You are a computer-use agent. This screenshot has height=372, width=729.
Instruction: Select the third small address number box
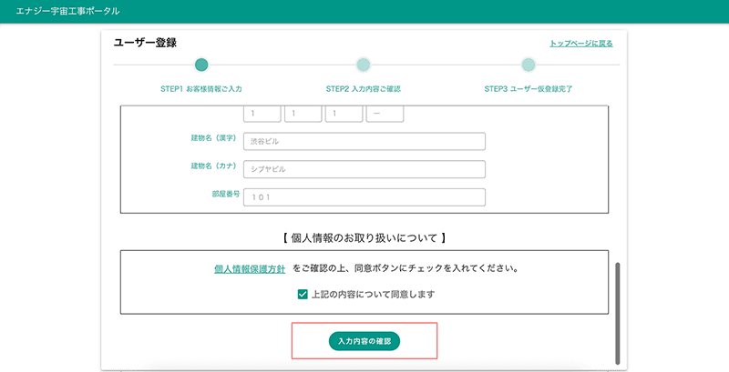tap(344, 114)
